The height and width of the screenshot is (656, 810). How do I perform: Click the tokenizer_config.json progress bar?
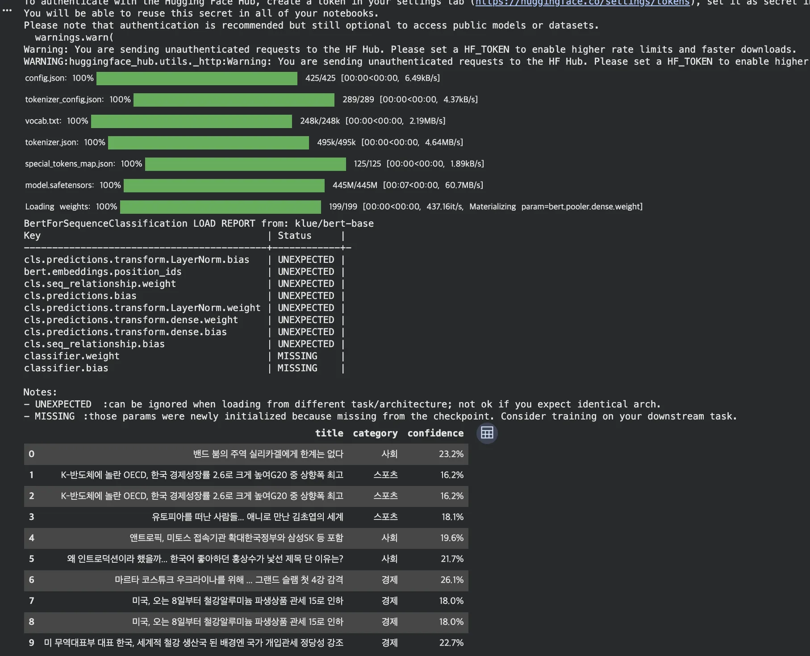tap(234, 100)
